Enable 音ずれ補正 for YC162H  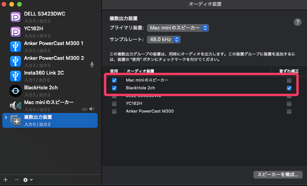coord(289,103)
